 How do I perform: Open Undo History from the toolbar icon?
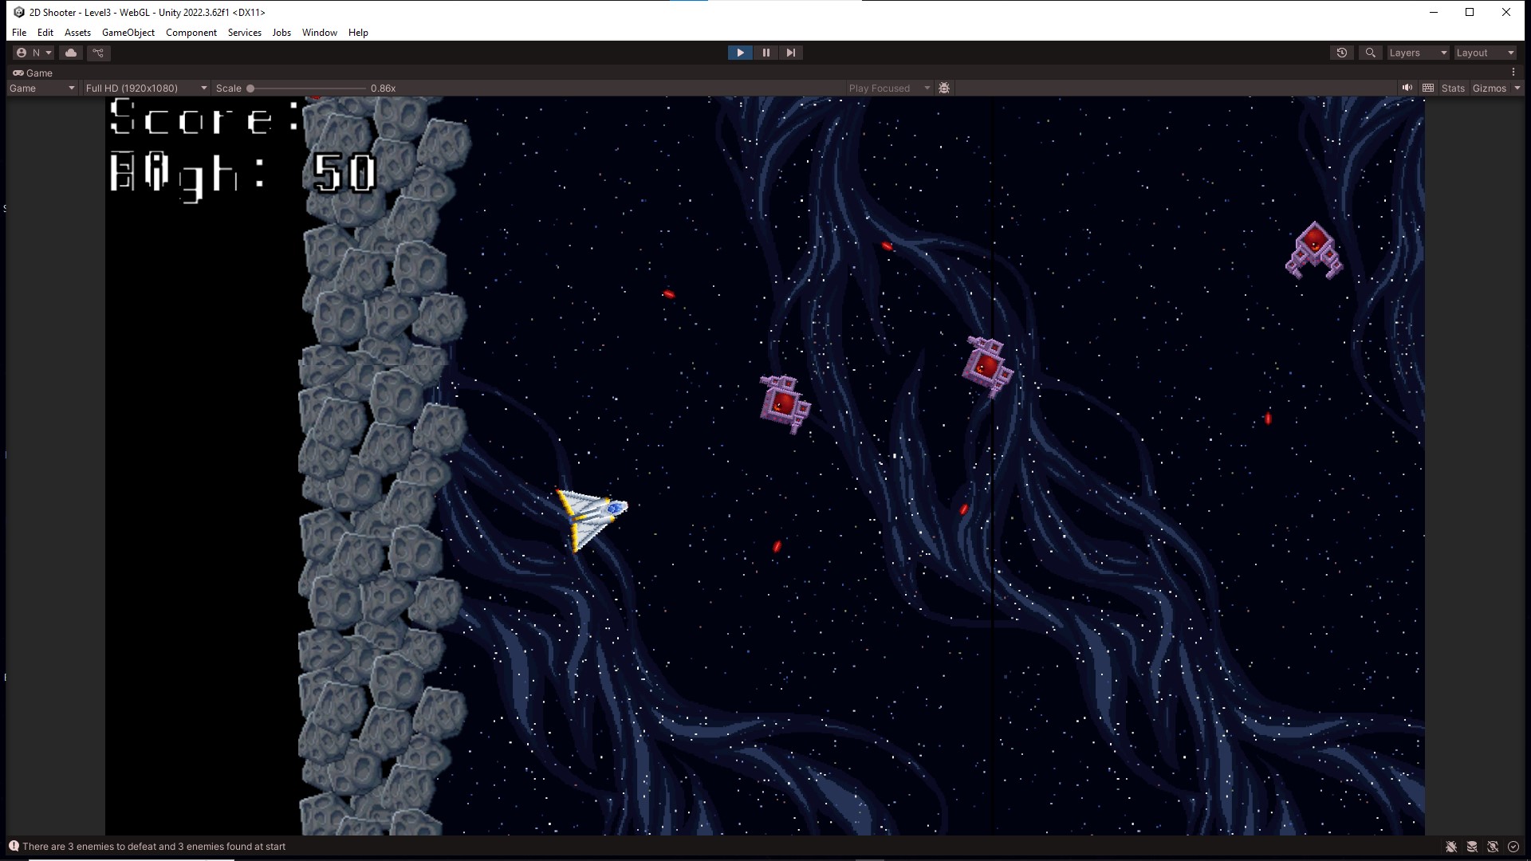pyautogui.click(x=1342, y=53)
